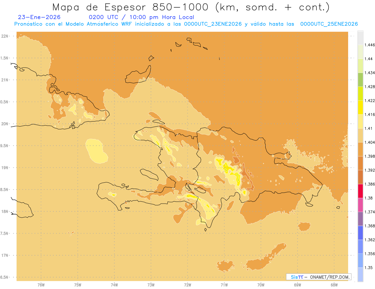Click the '9.5N' latitude label
375x289 pixels.
point(5,146)
